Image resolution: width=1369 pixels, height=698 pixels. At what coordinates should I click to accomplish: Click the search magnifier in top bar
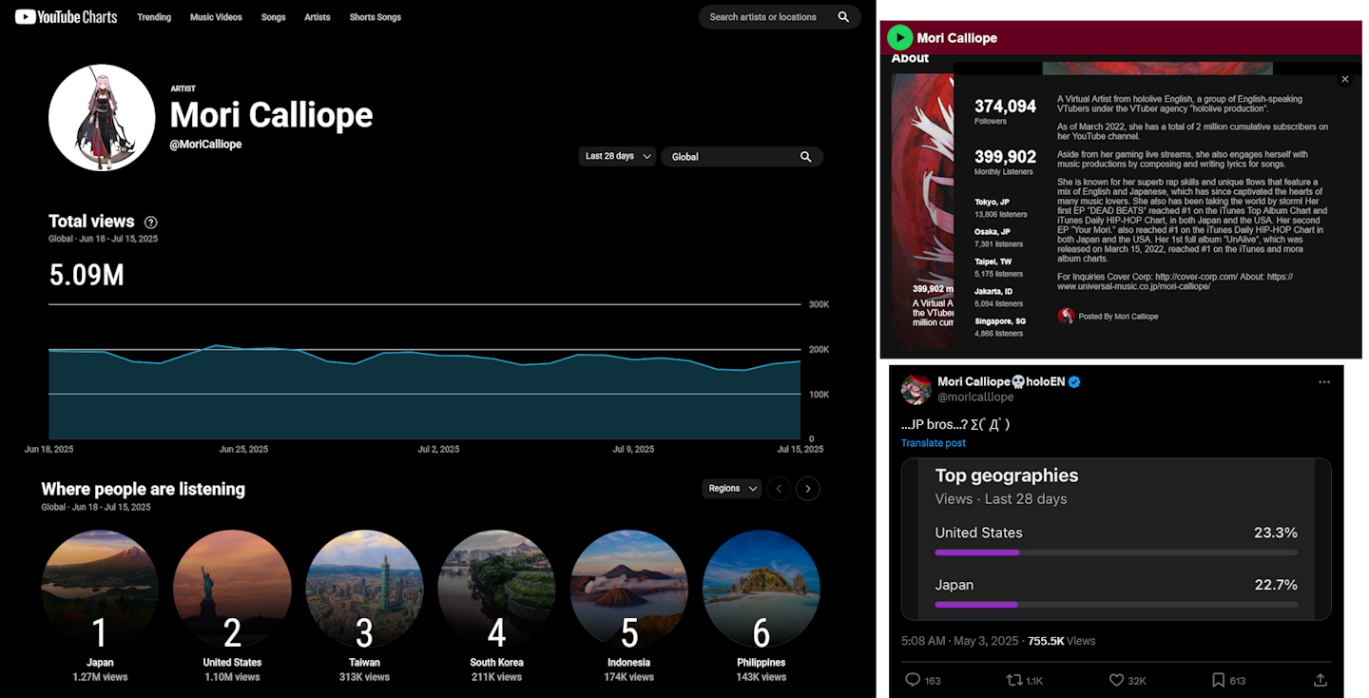[x=843, y=17]
